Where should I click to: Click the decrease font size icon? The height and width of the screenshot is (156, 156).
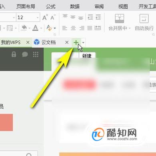[x=53, y=17]
